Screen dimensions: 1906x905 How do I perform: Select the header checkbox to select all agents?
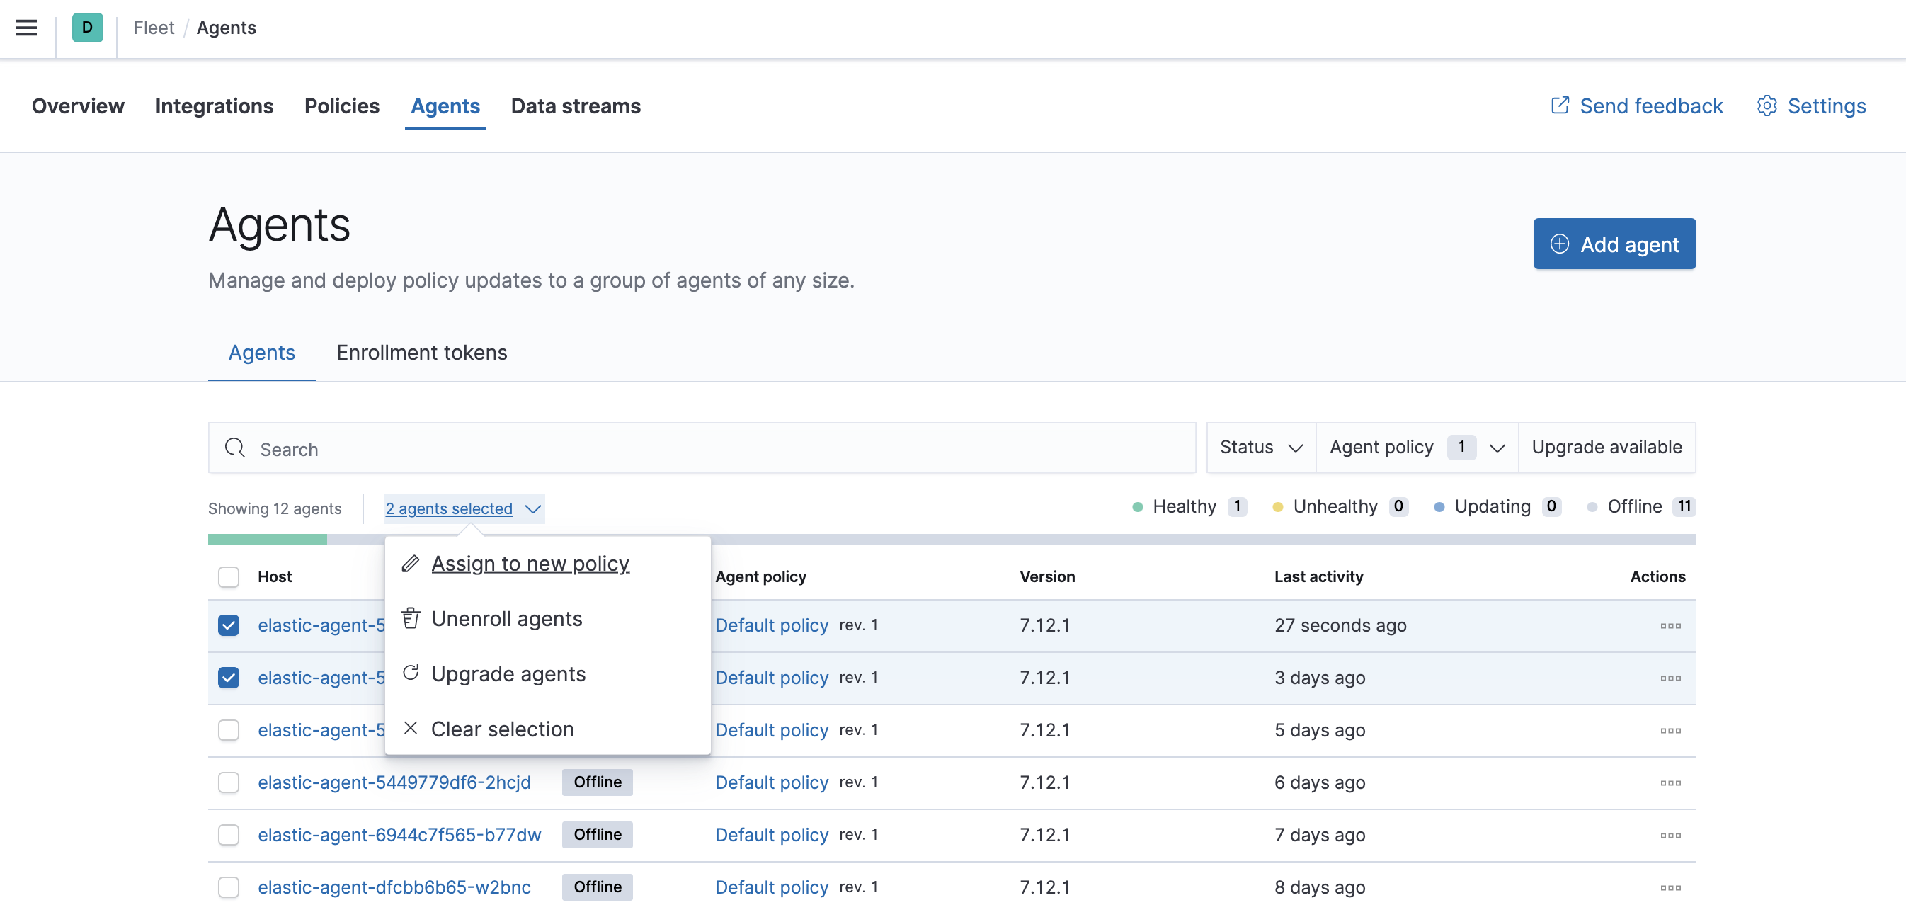pyautogui.click(x=229, y=576)
